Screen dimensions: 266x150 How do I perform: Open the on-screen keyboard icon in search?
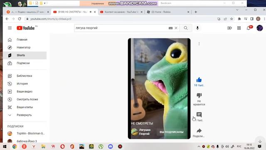[x=171, y=28]
